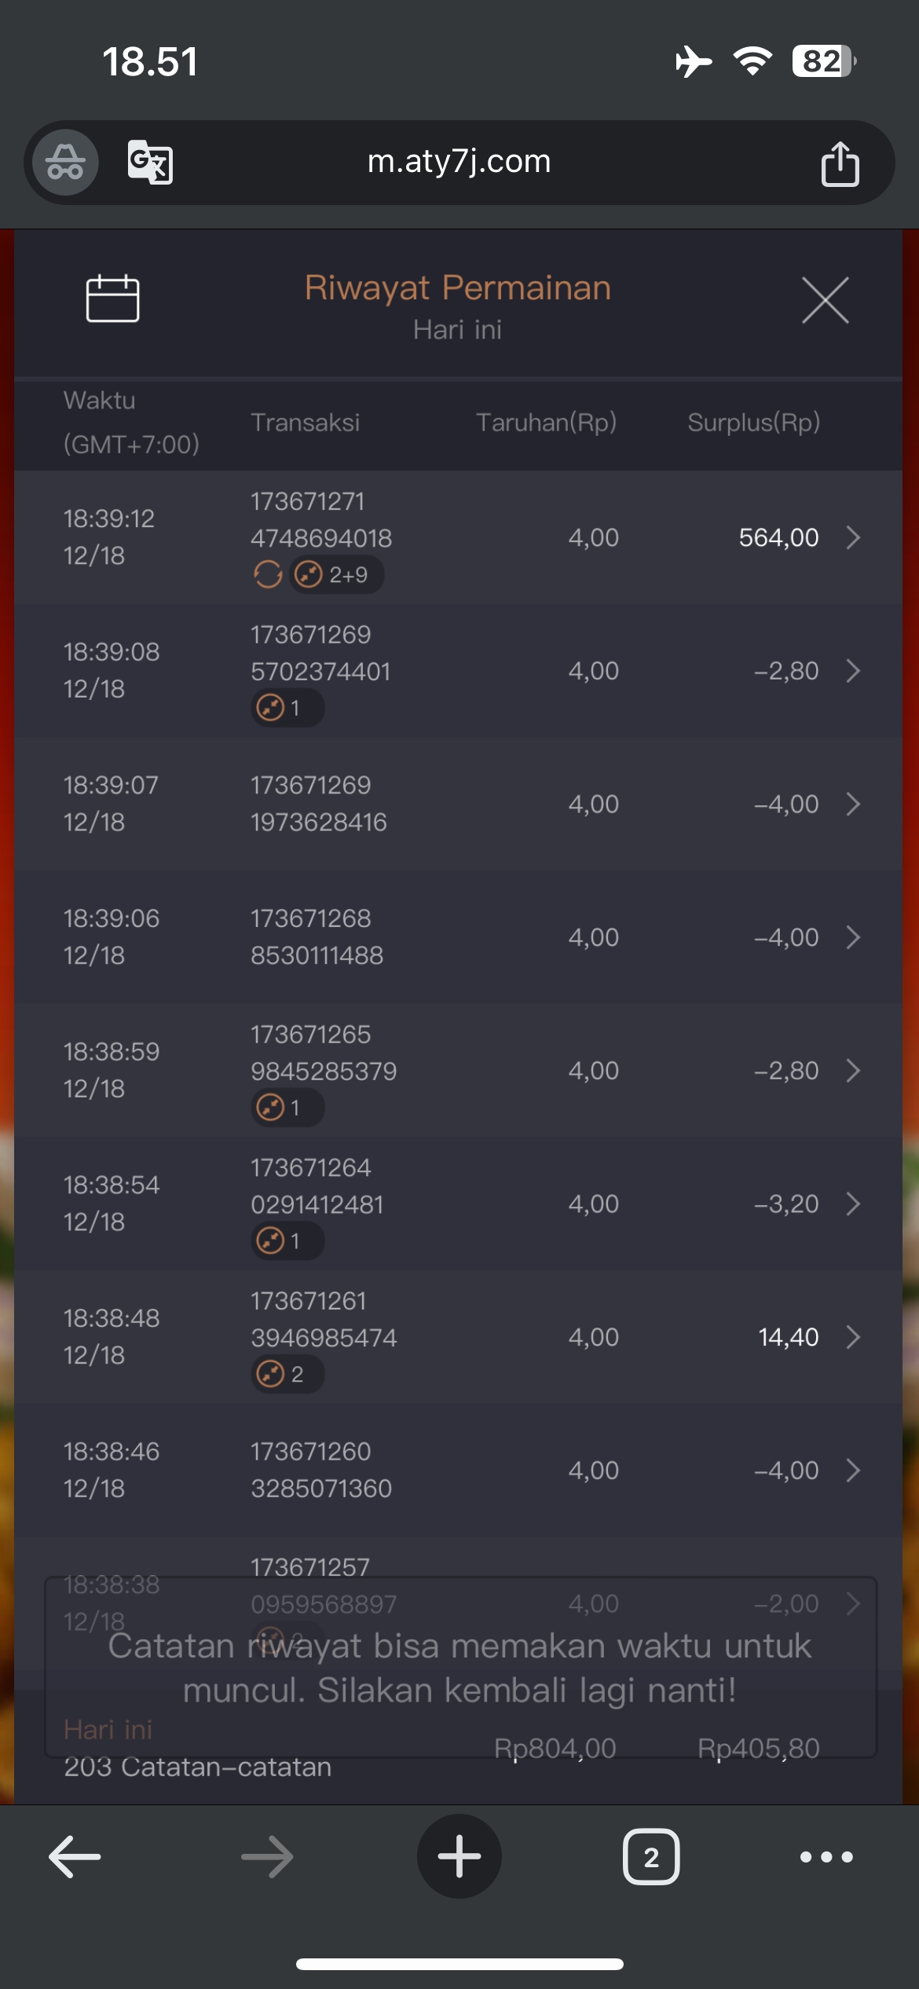Viewport: 919px width, 1989px height.
Task: Expand the 18:38:48 record with surplus 14,40
Action: 853,1337
